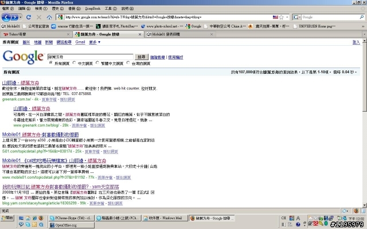Image resolution: width=367 pixels, height=229 pixels.
Task: Close the Mobile01 發表回應 tab
Action: tap(212, 34)
